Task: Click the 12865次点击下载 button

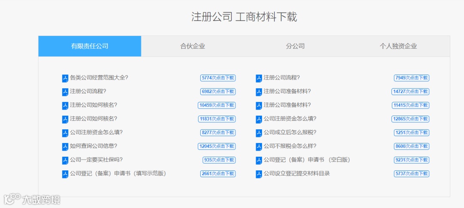Action: click(410, 119)
